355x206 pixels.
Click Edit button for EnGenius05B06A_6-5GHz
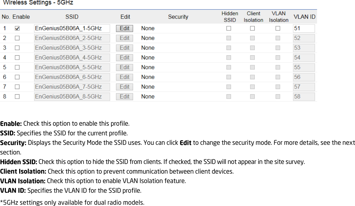pos(125,77)
